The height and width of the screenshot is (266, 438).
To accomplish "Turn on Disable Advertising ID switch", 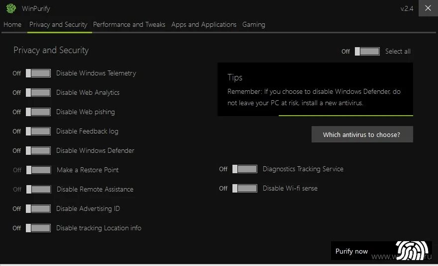I will tap(38, 208).
